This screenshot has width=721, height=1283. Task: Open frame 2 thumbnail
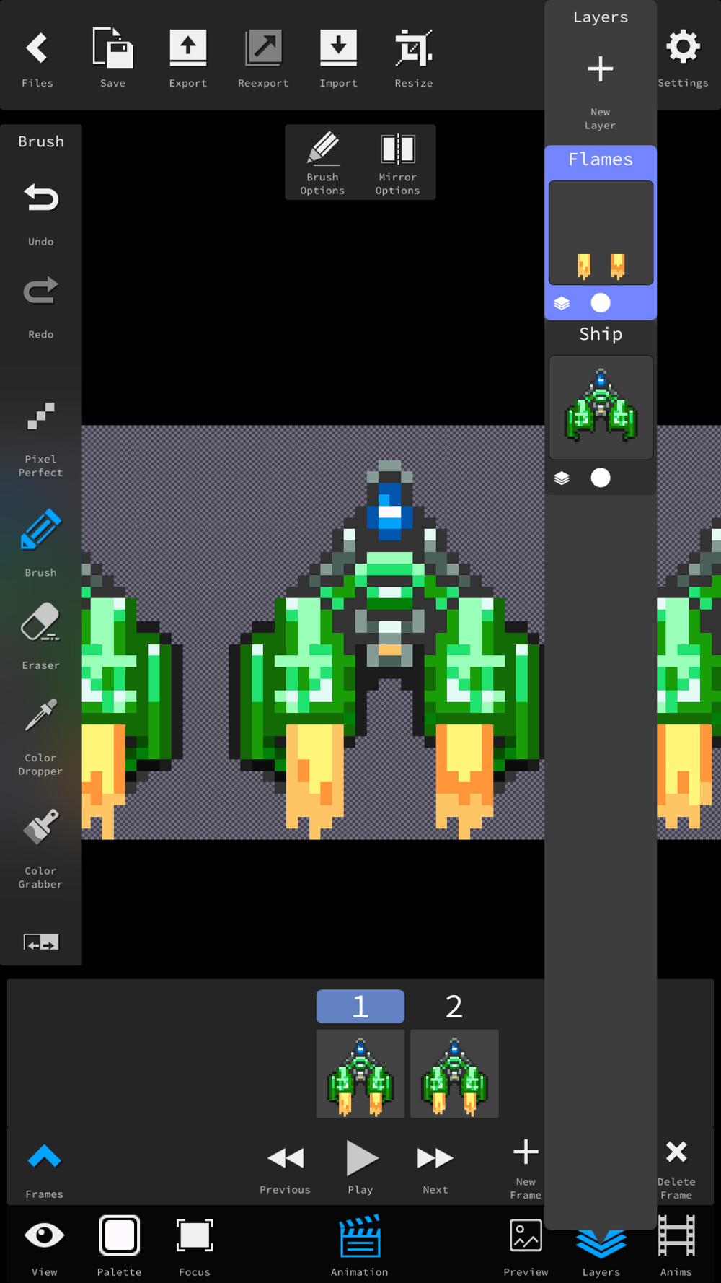[454, 1074]
